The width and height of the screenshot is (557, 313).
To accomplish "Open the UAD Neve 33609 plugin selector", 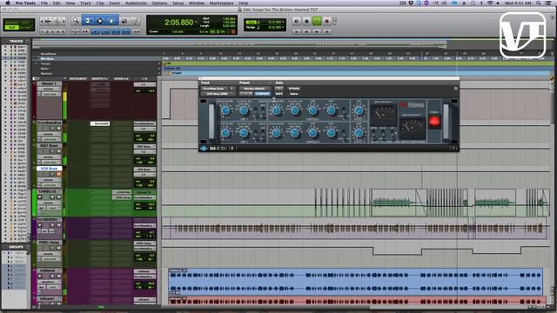I will 218,94.
